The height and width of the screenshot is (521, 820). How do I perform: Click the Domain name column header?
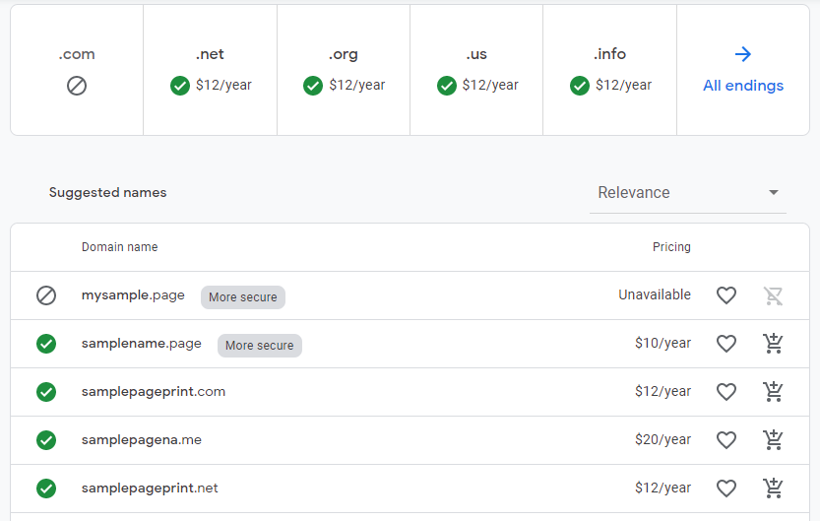(x=119, y=247)
